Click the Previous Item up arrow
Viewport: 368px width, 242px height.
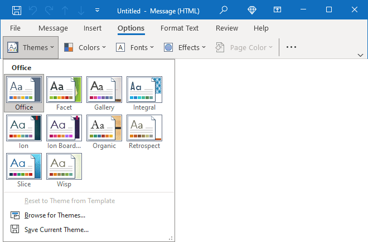pyautogui.click(x=65, y=11)
